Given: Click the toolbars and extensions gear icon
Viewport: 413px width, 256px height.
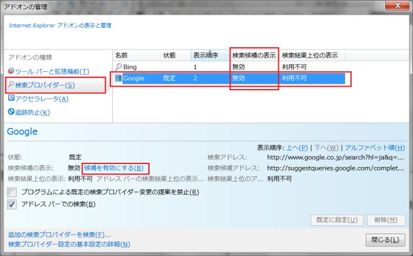Looking at the screenshot, I should coord(11,71).
